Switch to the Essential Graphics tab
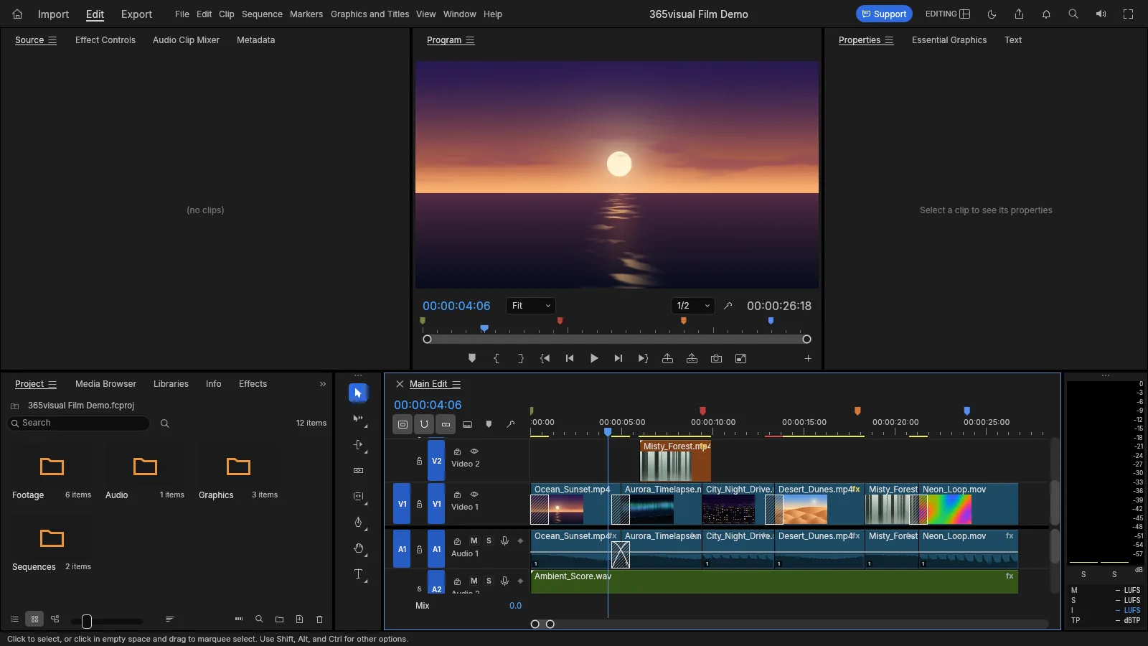This screenshot has width=1148, height=646. click(x=949, y=40)
